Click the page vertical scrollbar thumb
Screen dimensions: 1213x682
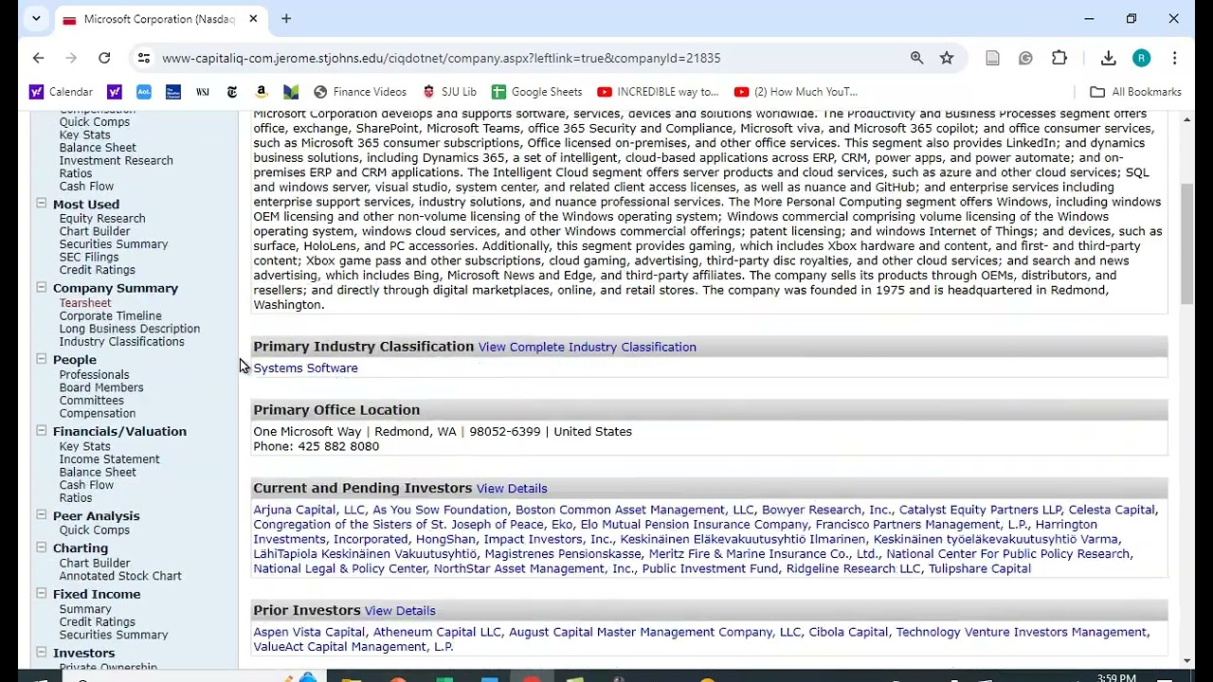[1187, 244]
